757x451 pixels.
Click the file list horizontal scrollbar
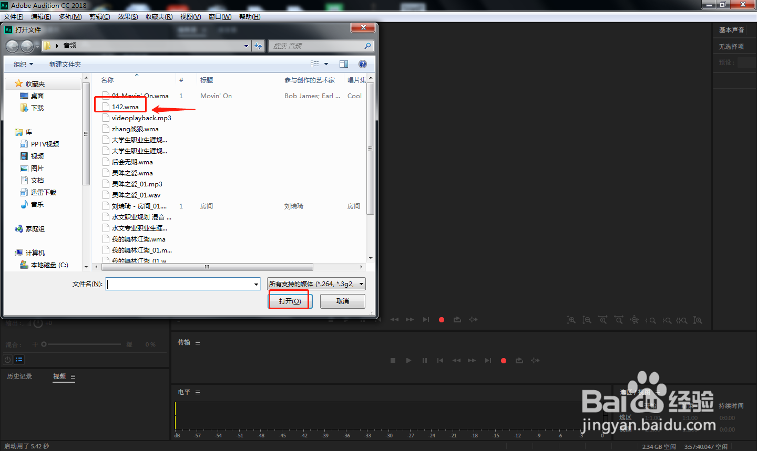[207, 267]
